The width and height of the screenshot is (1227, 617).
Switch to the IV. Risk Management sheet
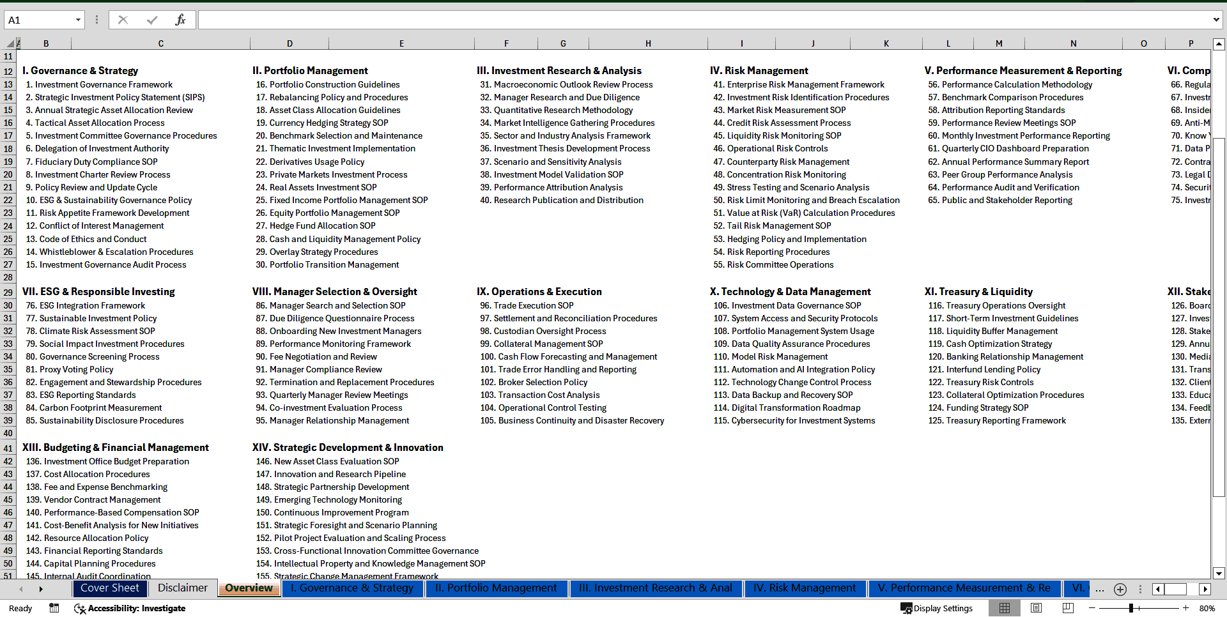click(x=805, y=588)
